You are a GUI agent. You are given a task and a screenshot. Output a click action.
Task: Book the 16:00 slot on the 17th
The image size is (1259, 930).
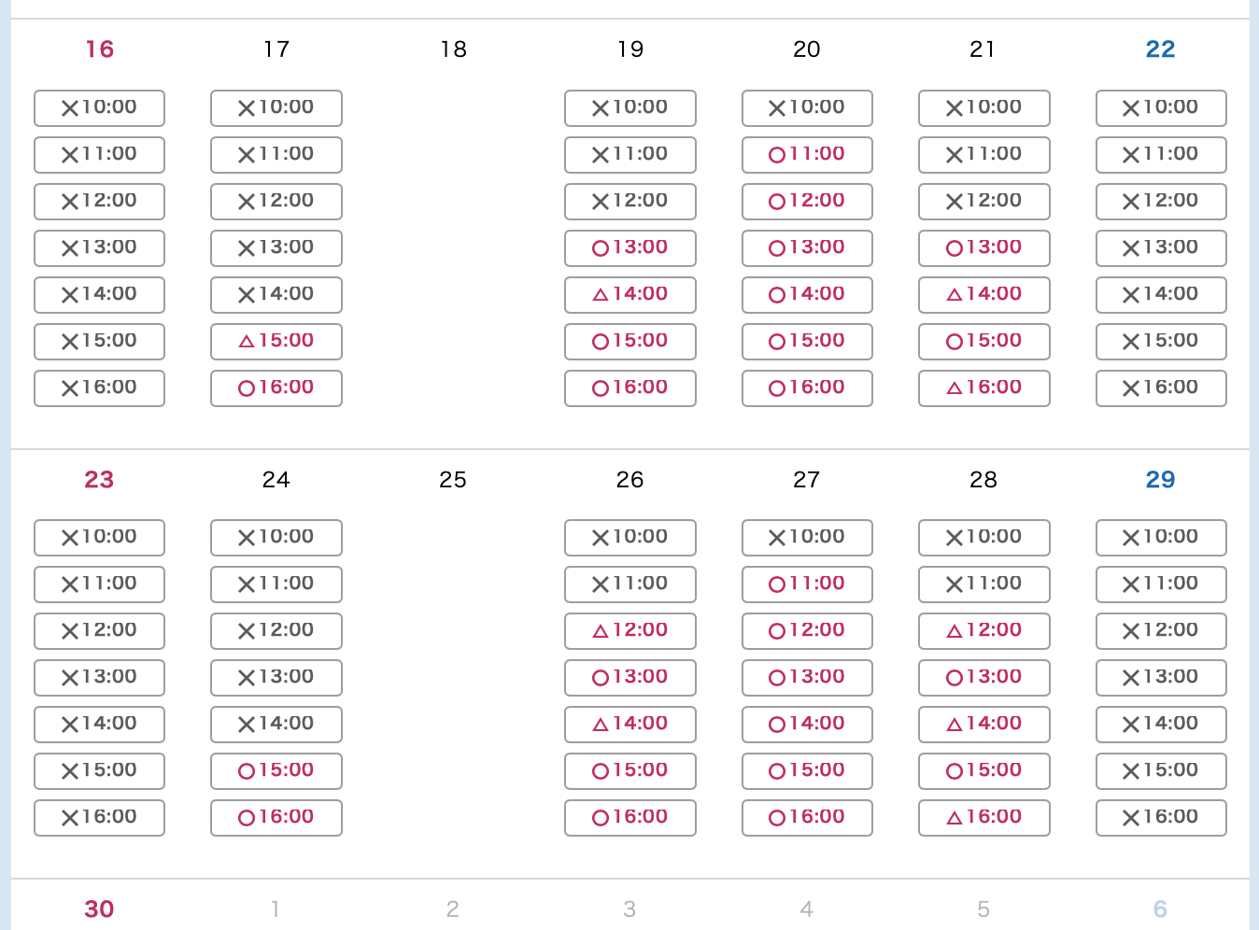(276, 388)
